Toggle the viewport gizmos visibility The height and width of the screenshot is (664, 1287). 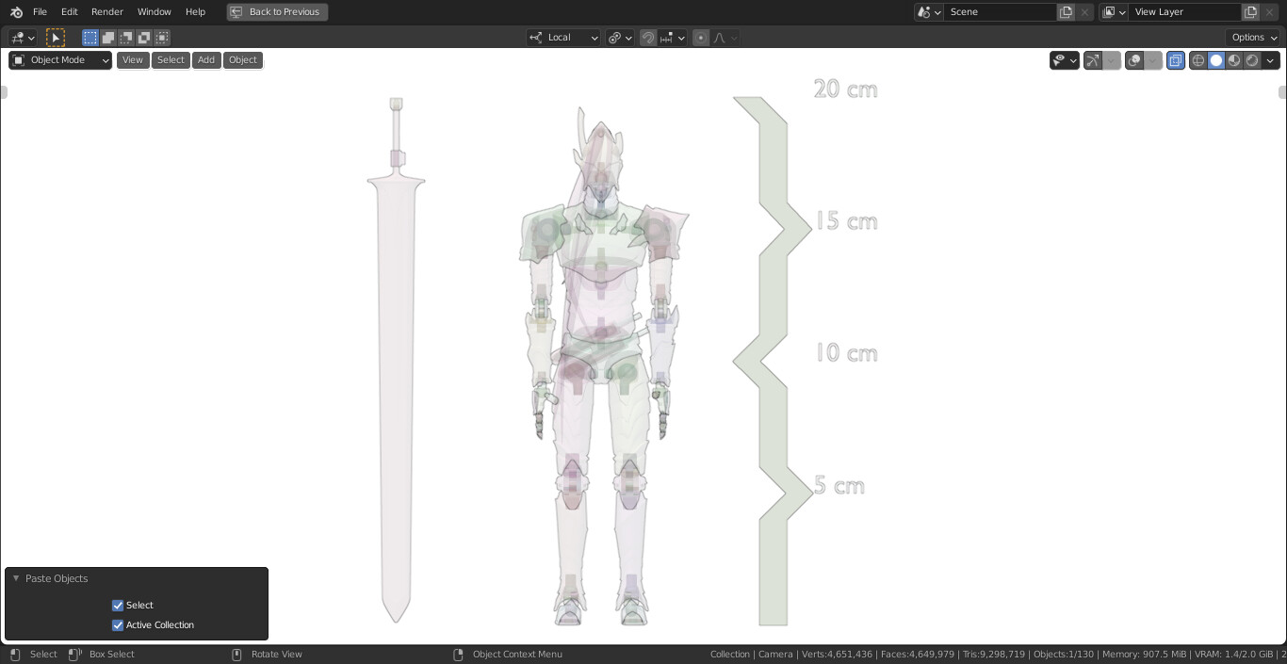click(x=1092, y=60)
